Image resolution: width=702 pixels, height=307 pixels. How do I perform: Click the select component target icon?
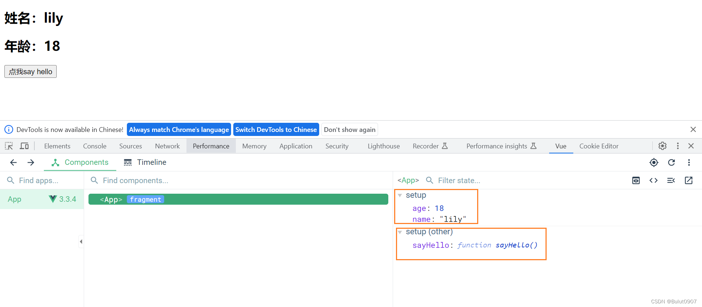click(x=654, y=162)
